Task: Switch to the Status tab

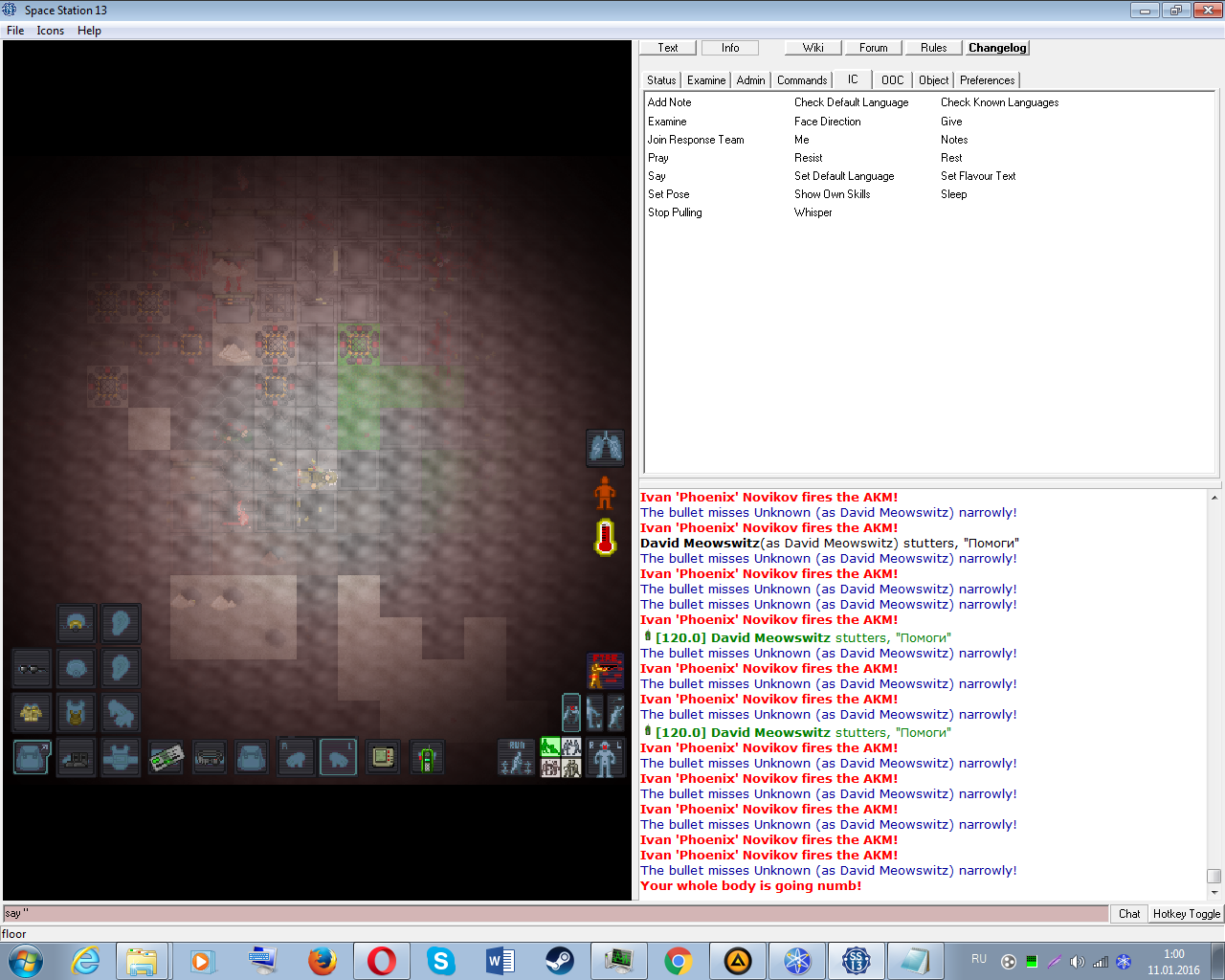Action: click(x=661, y=80)
